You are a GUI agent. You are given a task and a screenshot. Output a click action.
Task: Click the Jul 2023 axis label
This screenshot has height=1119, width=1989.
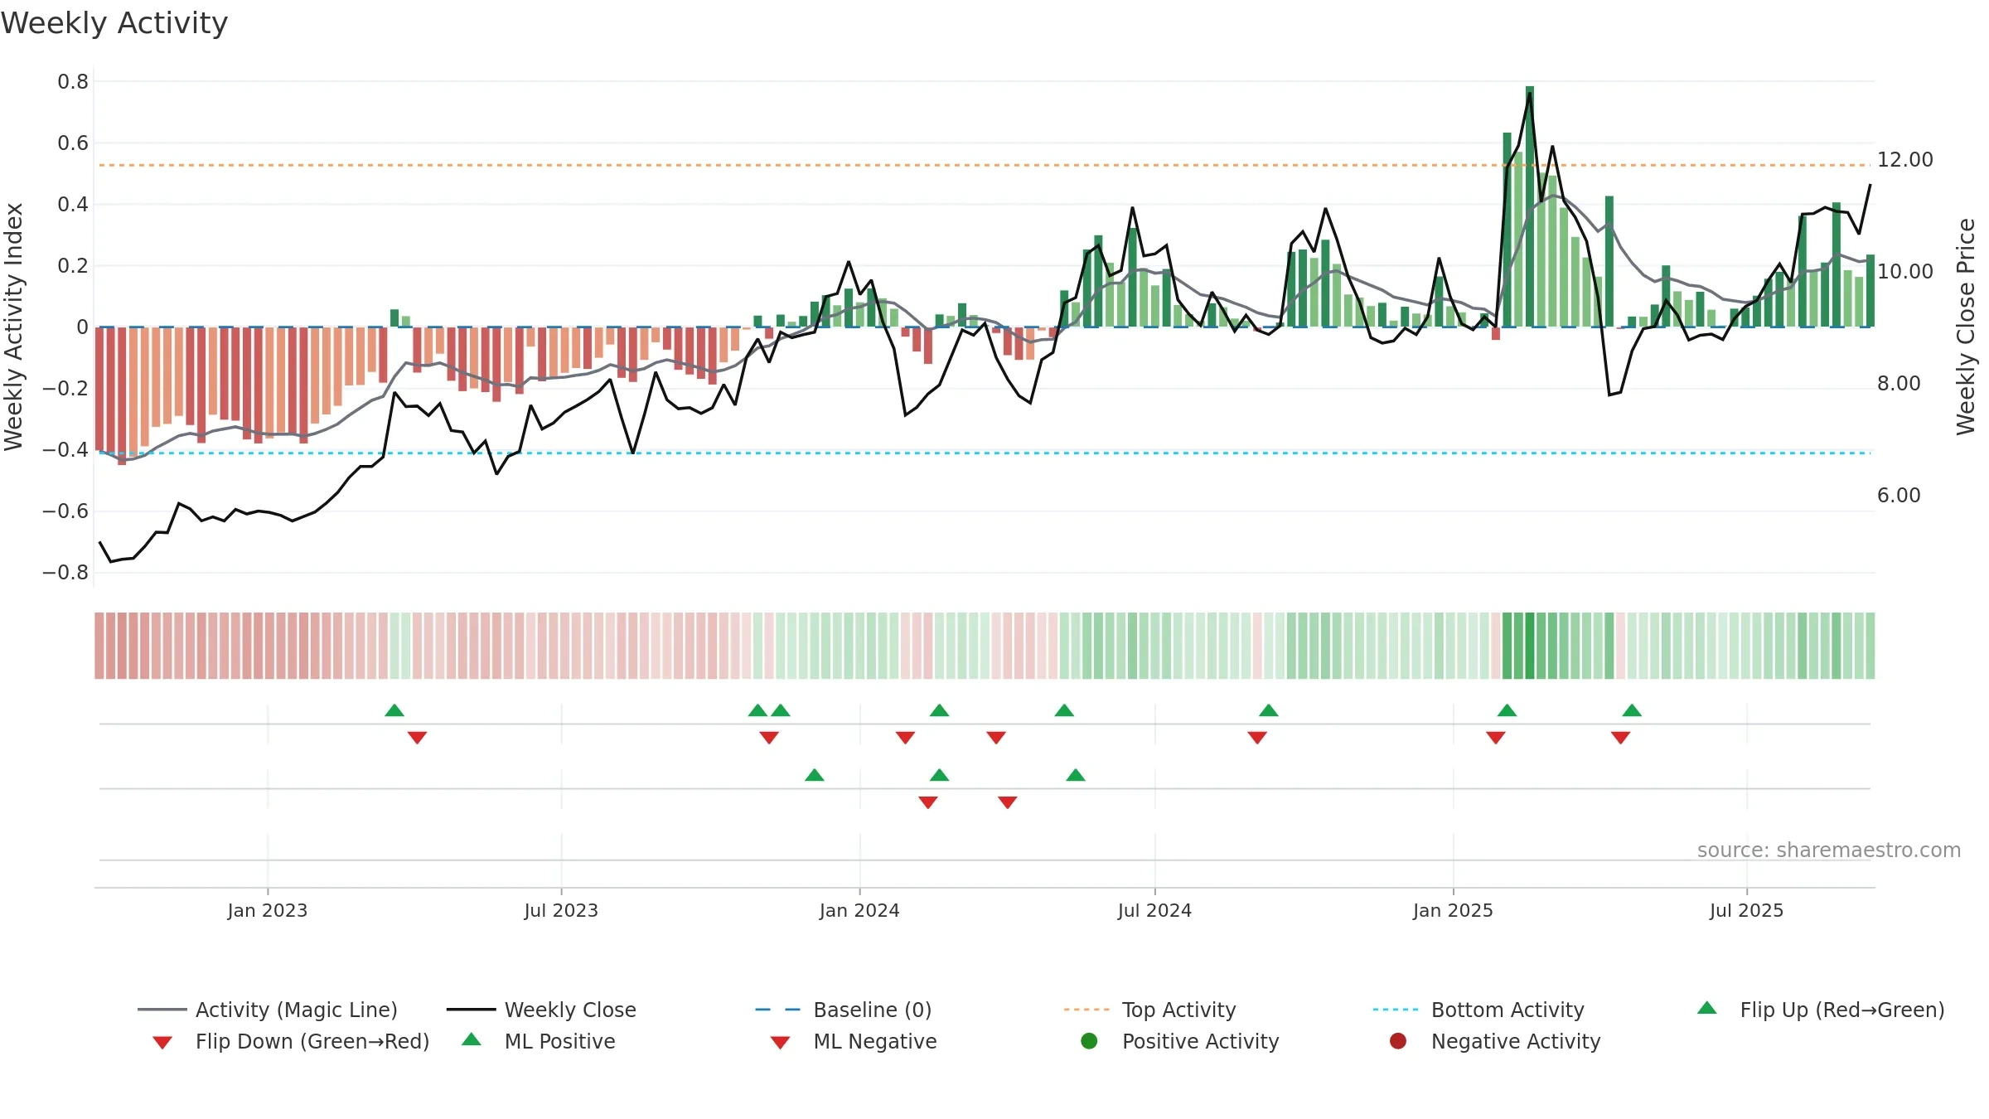coord(561,910)
